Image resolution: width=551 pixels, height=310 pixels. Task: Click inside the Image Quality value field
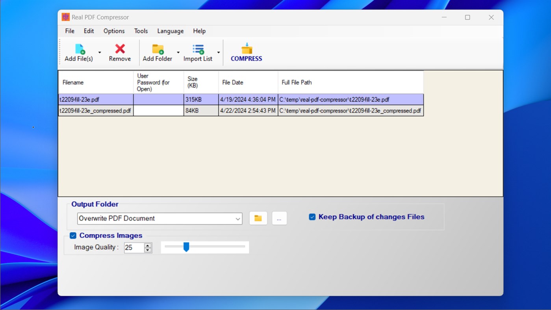tap(134, 248)
